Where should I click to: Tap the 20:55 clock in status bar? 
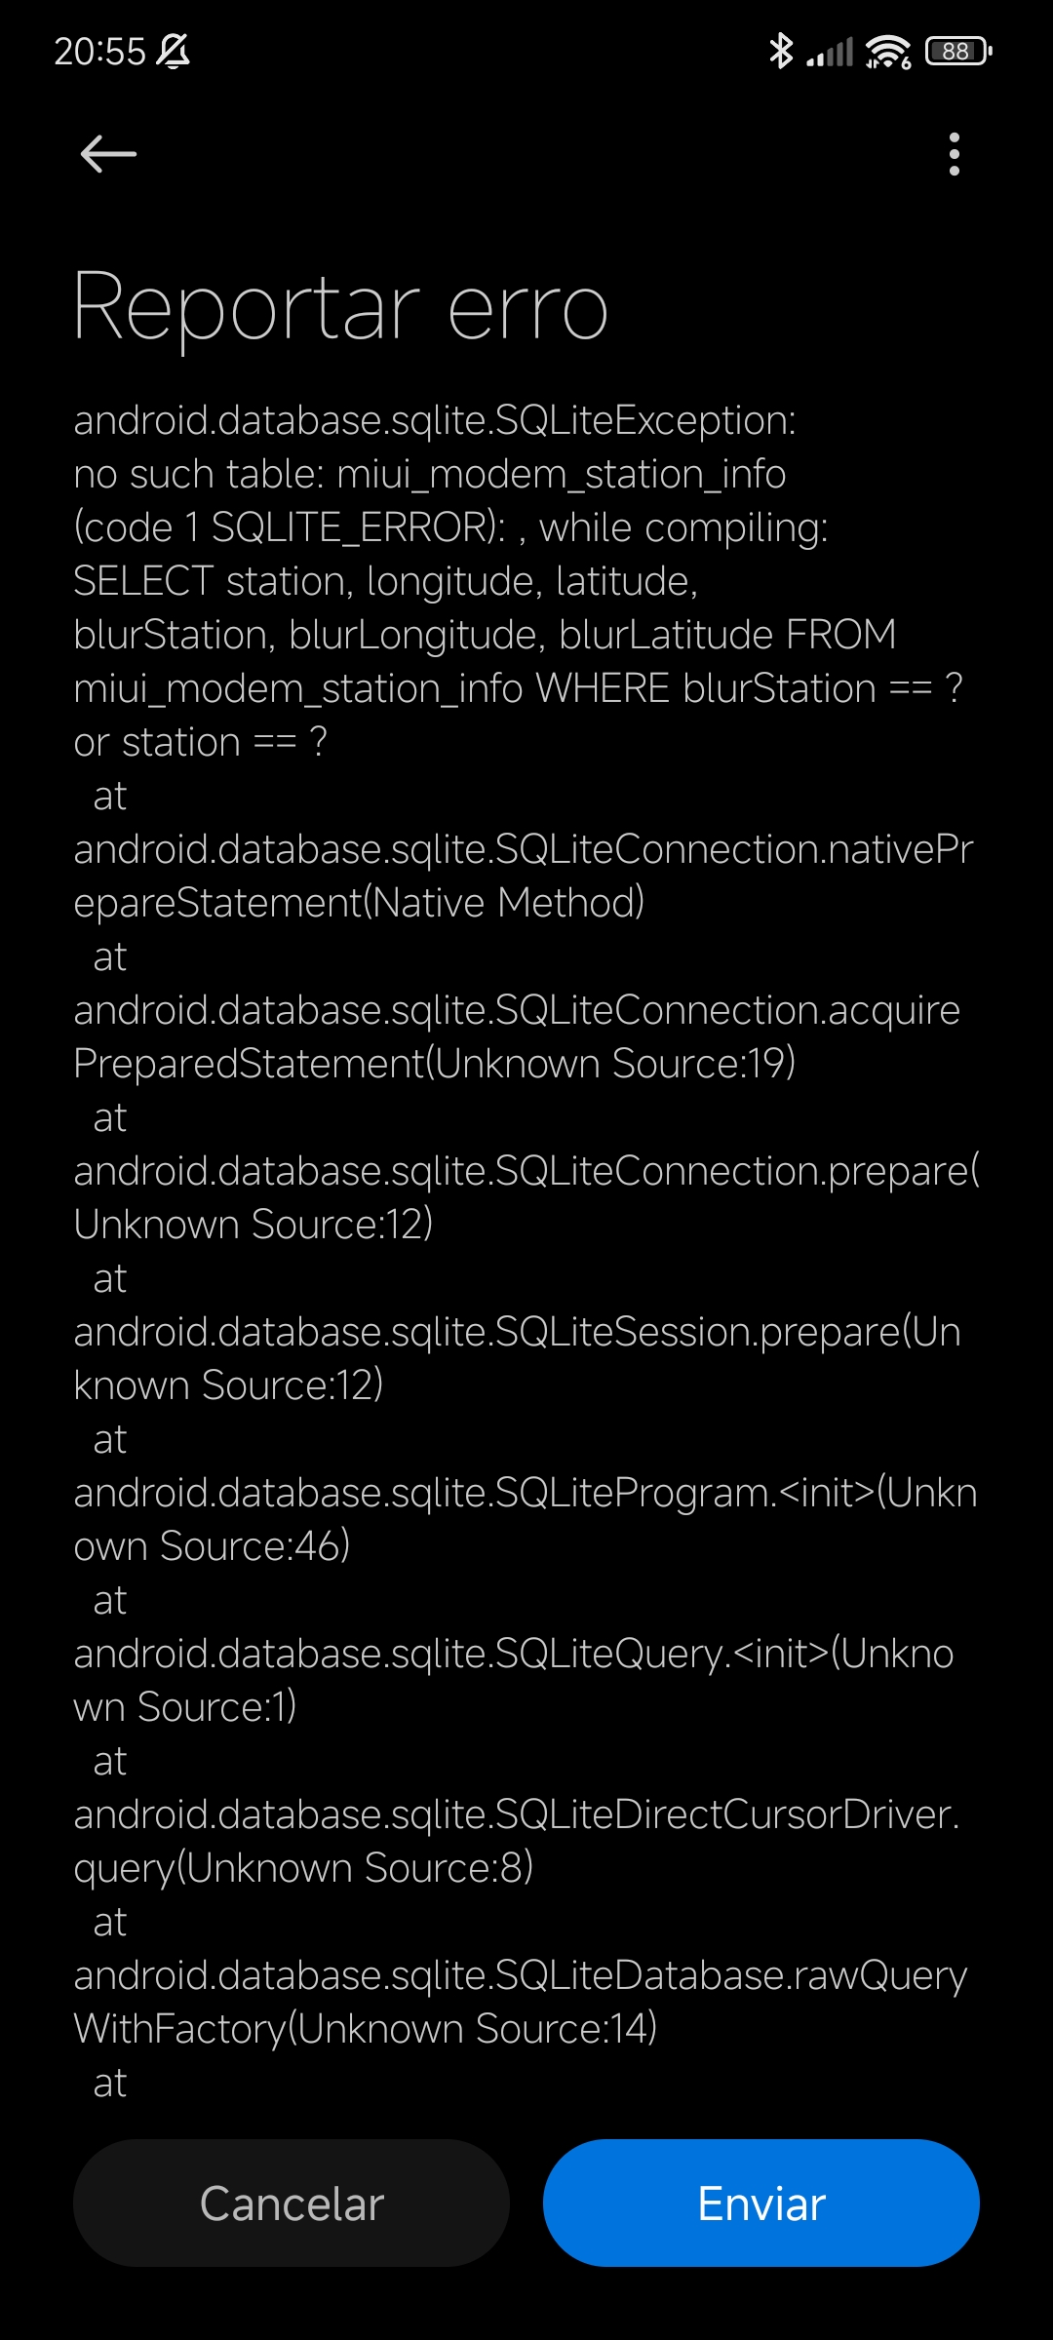[x=99, y=51]
